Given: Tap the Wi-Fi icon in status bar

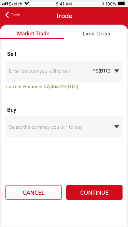Looking at the screenshot, I should pyautogui.click(x=27, y=4).
